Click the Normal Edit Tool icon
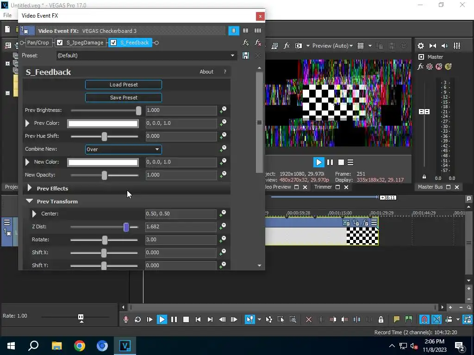474x355 pixels. [x=249, y=319]
